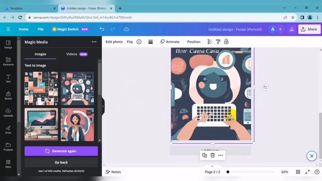Add collaborator with plus icon
322x181 pixels.
tap(280, 29)
